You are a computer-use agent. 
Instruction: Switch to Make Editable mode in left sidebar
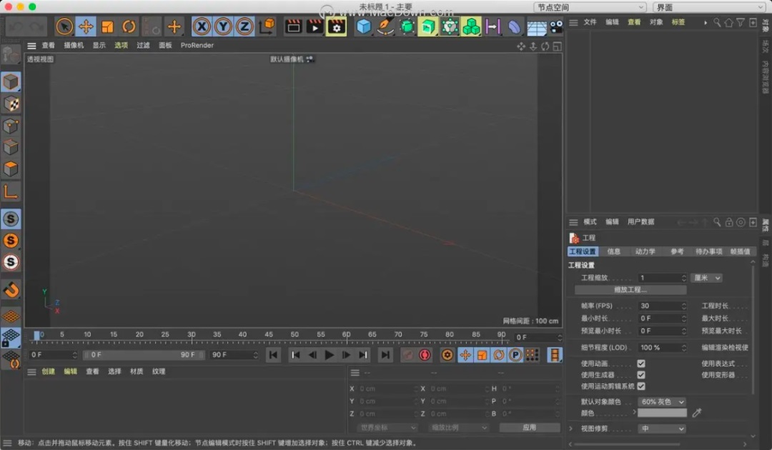10,55
